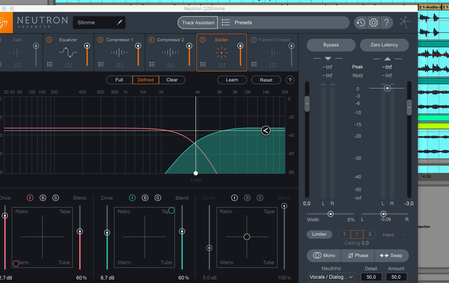Click the spectrum help question mark icon
449x283 pixels.
pyautogui.click(x=290, y=80)
